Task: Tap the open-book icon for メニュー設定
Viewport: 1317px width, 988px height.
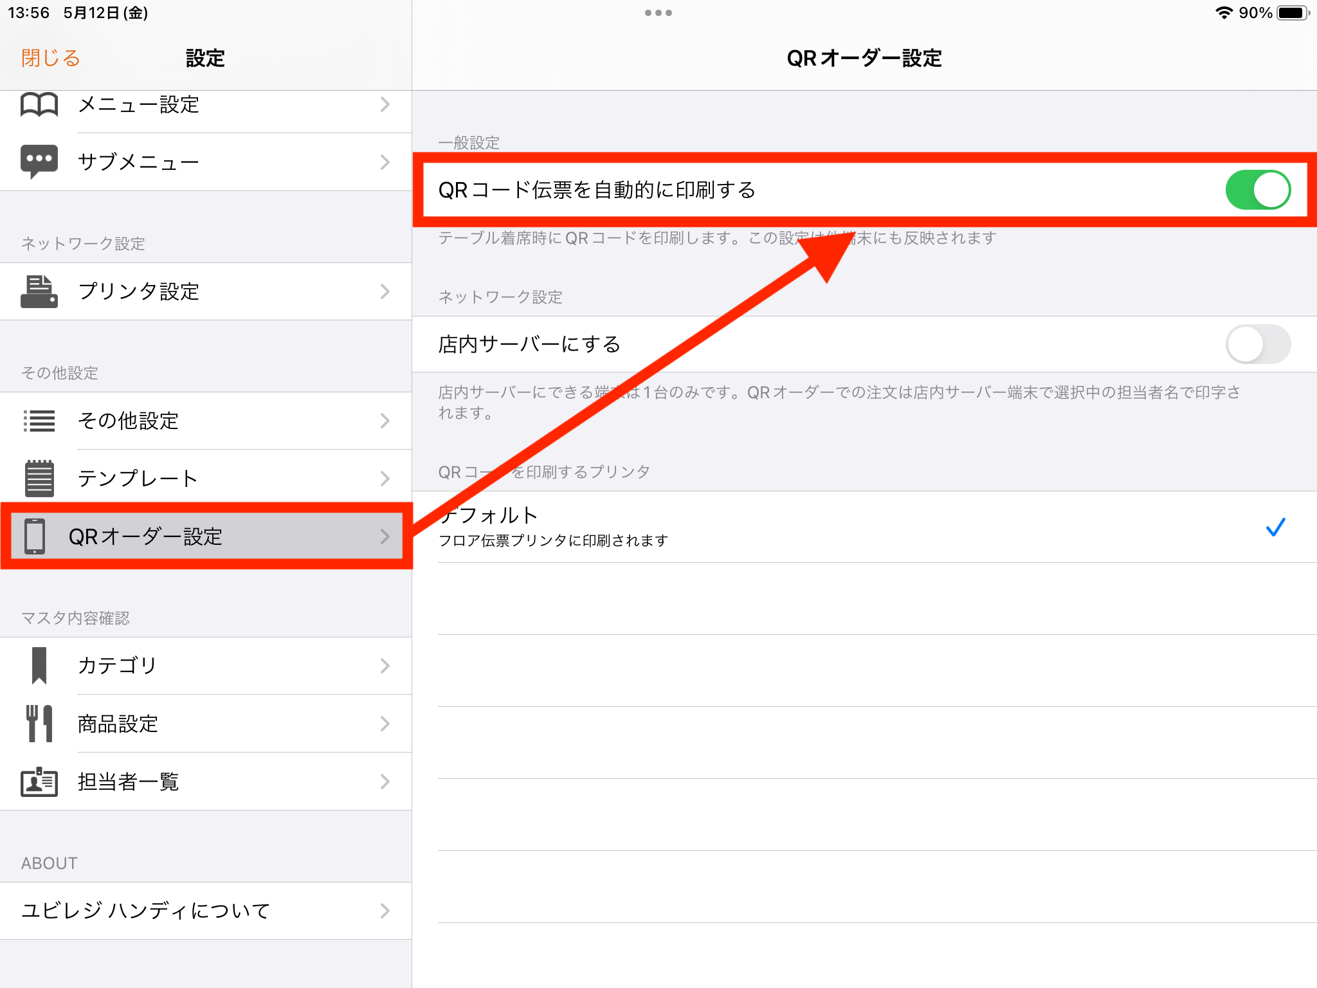Action: click(x=39, y=104)
